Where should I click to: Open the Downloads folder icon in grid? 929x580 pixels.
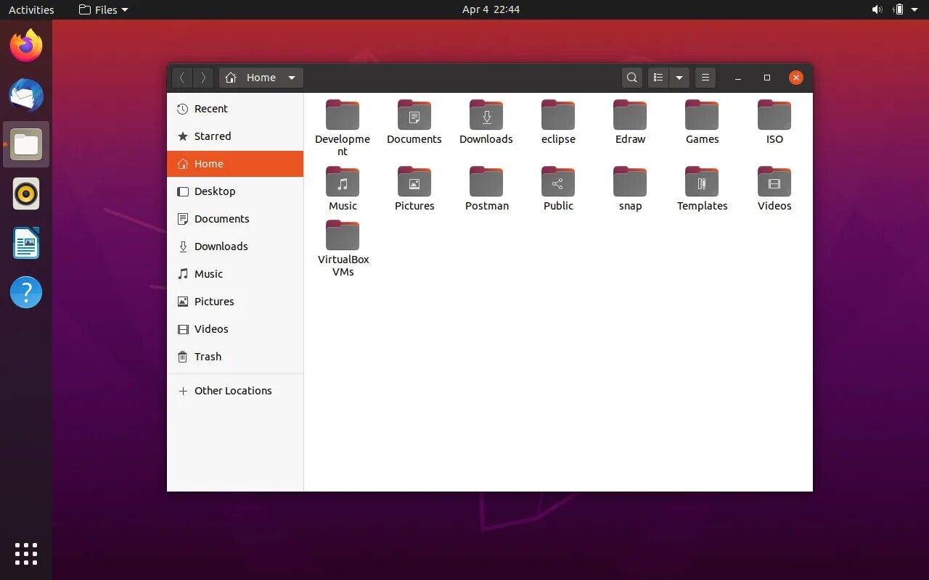[x=486, y=116]
